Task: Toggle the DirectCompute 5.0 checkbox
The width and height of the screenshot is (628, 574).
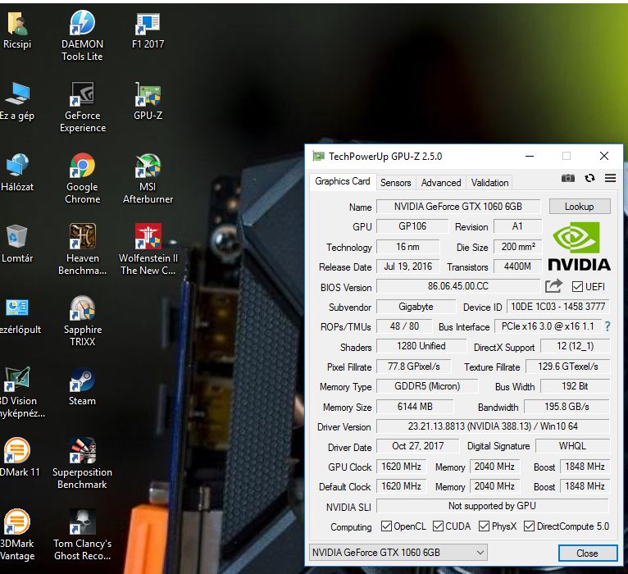Action: click(x=529, y=526)
